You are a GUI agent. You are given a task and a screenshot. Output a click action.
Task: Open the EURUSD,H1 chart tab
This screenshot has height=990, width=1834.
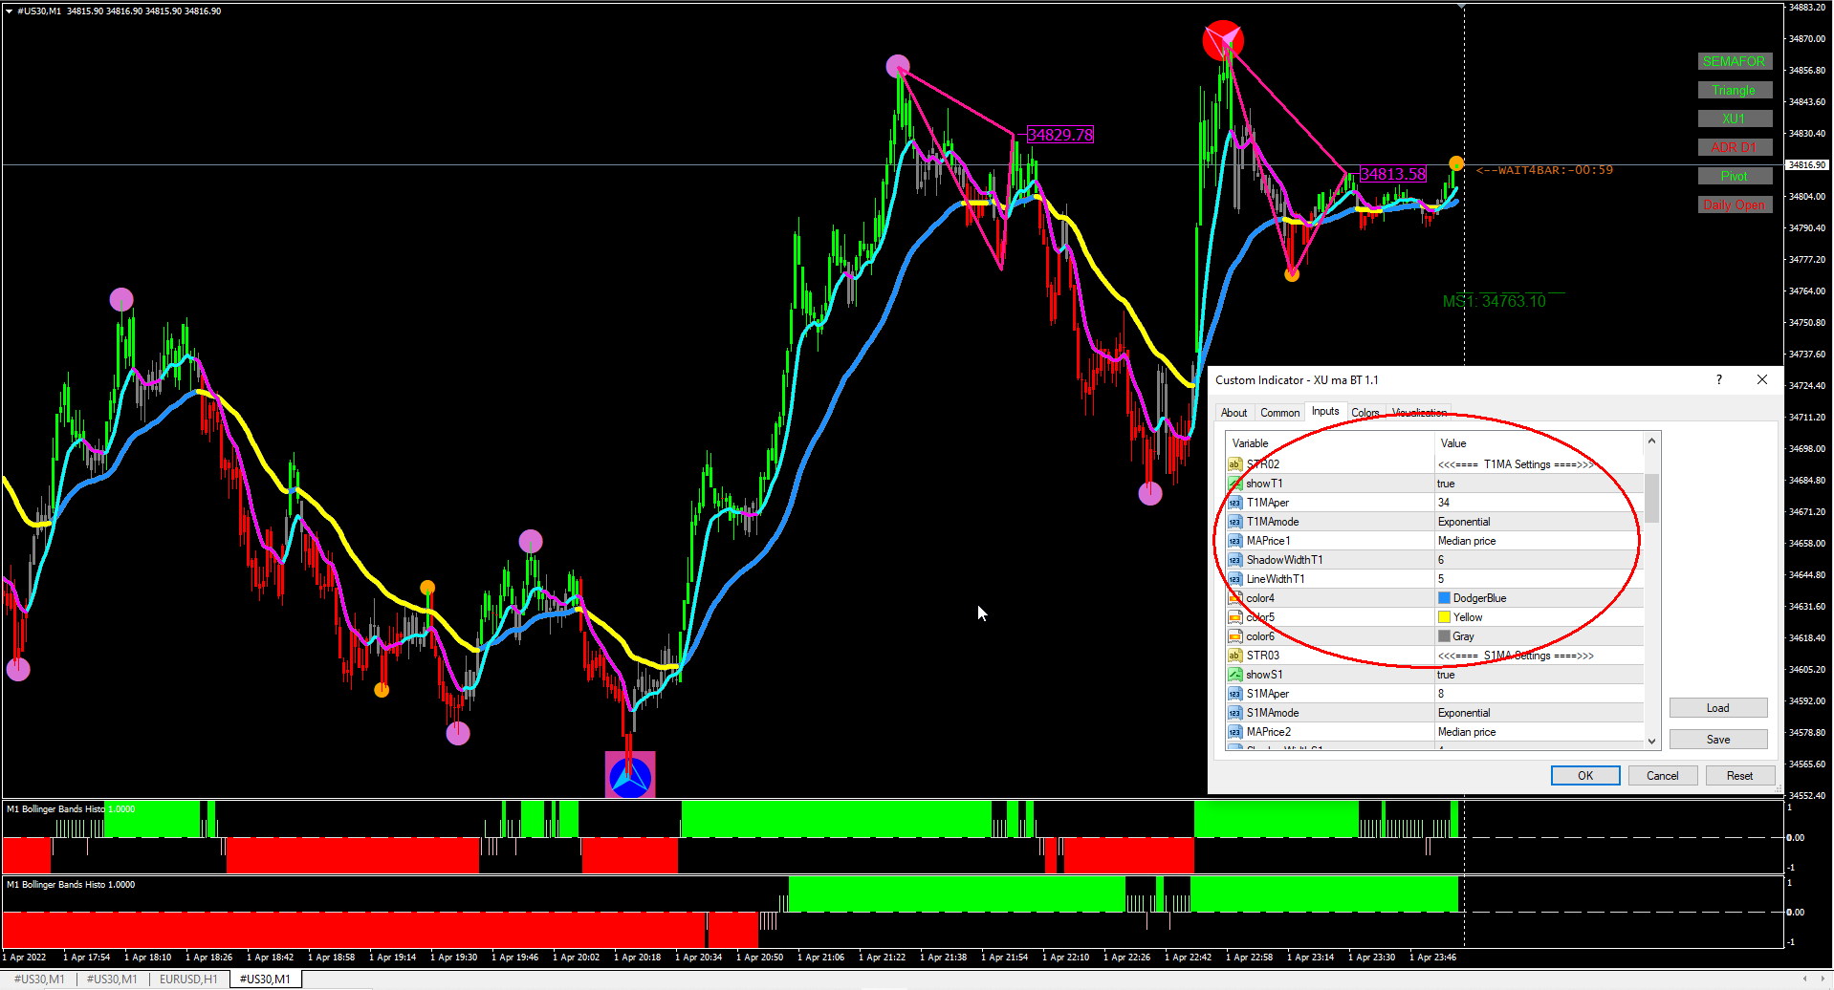pos(187,979)
